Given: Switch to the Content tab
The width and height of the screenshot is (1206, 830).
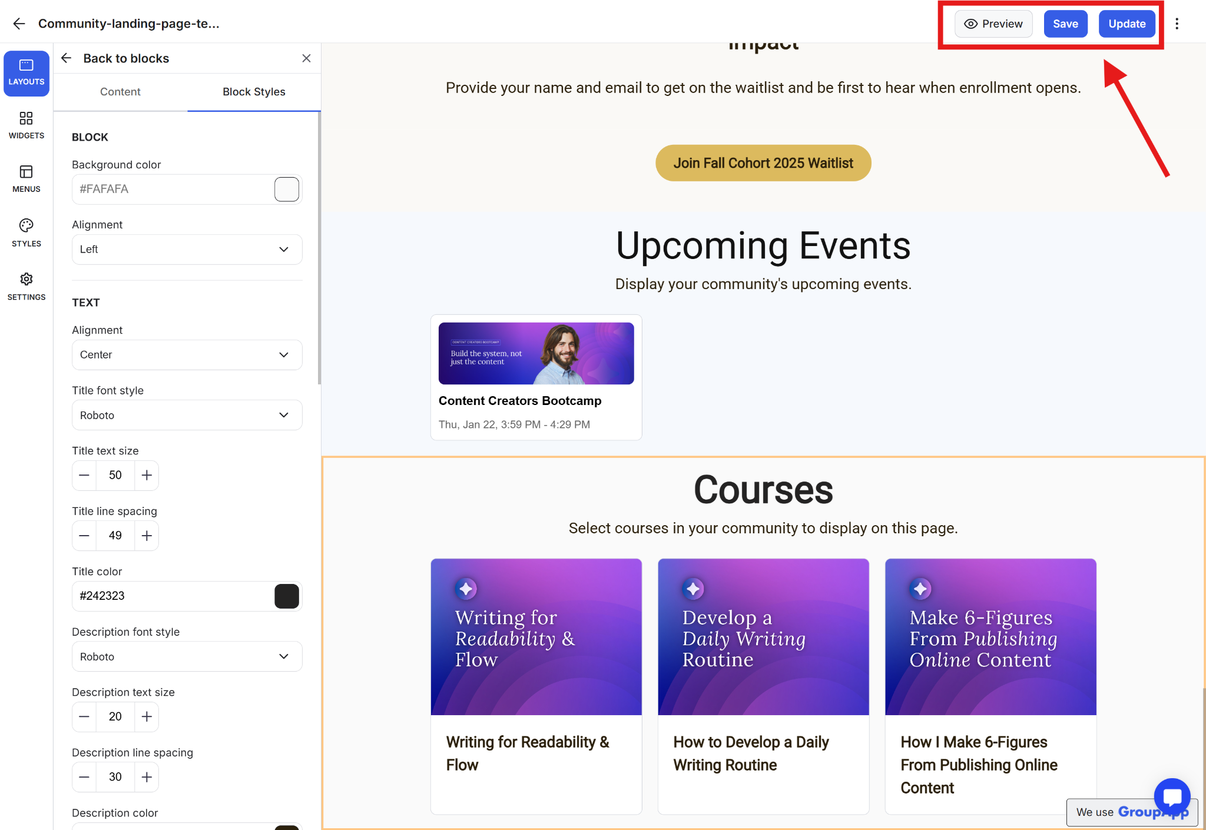Looking at the screenshot, I should pos(120,92).
